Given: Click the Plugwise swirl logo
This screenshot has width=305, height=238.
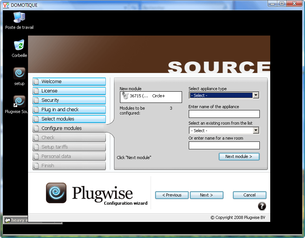Looking at the screenshot, I should pos(56,193).
